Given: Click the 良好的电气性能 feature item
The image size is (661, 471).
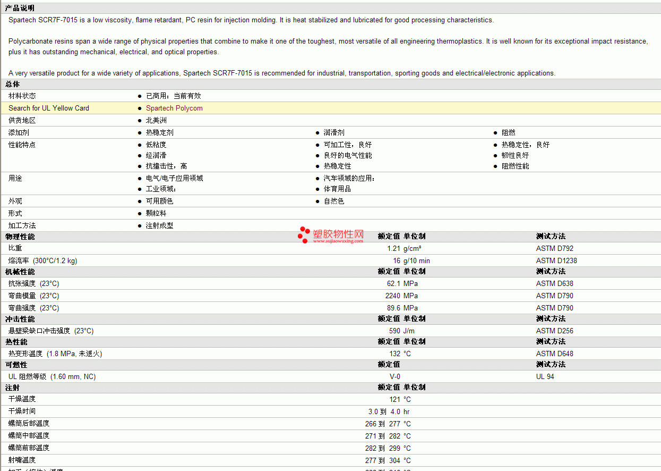Looking at the screenshot, I should point(348,155).
